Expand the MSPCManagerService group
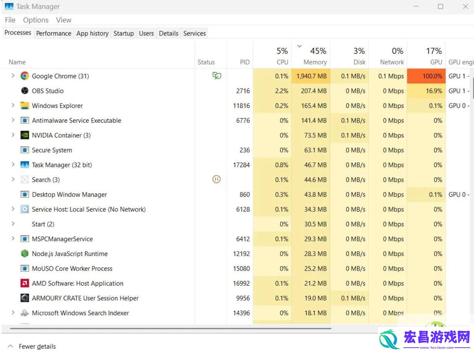The width and height of the screenshot is (474, 352). 13,239
